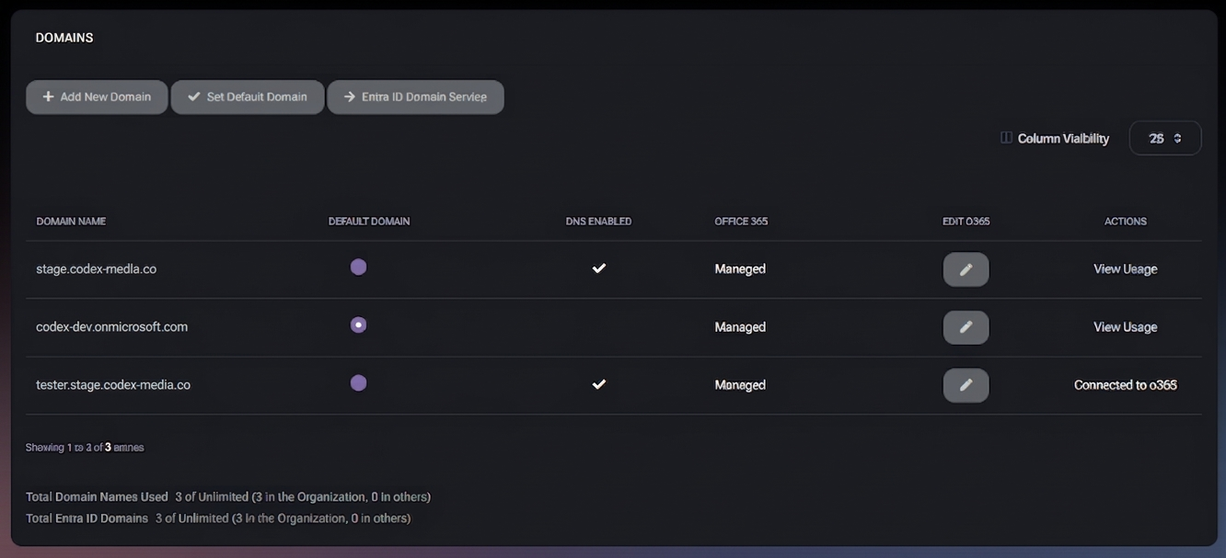Click DNS enabled checkmark for stage.codex-media.co
This screenshot has width=1226, height=558.
598,268
